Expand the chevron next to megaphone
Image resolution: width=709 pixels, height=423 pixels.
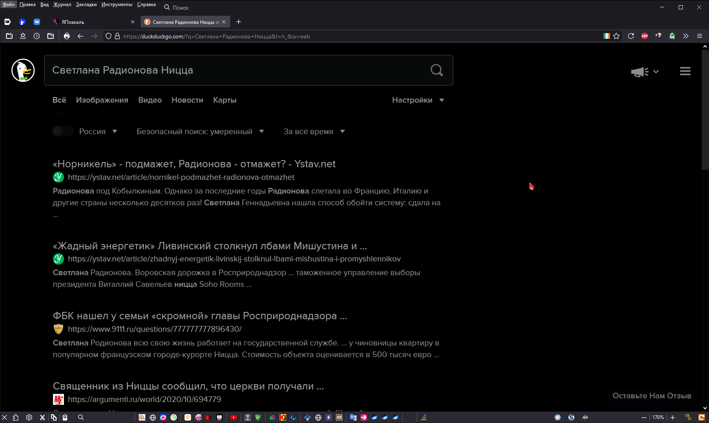[656, 72]
